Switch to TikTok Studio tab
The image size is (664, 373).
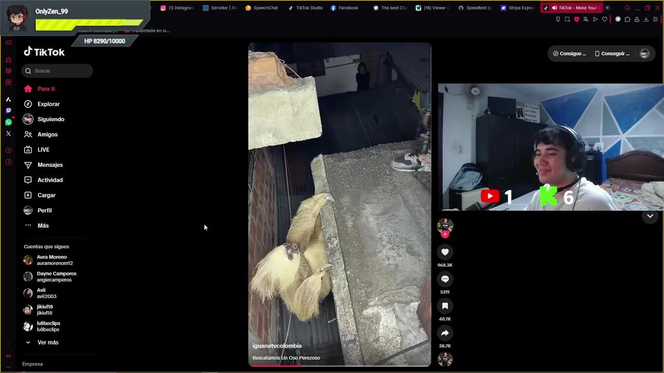tap(306, 8)
